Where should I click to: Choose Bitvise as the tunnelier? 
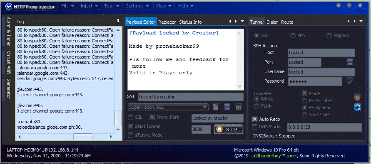pyautogui.click(x=256, y=99)
